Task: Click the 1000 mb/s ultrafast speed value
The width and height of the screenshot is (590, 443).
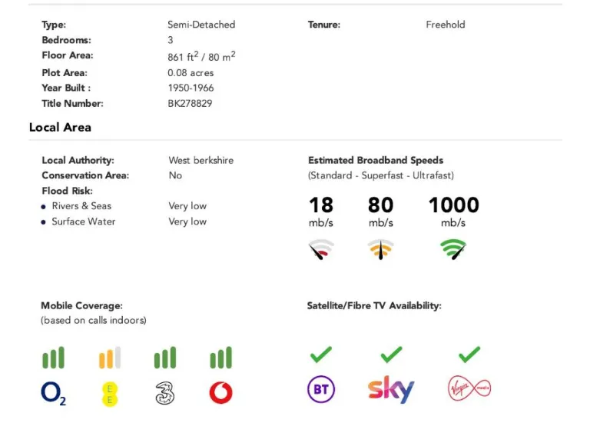Action: (x=453, y=205)
